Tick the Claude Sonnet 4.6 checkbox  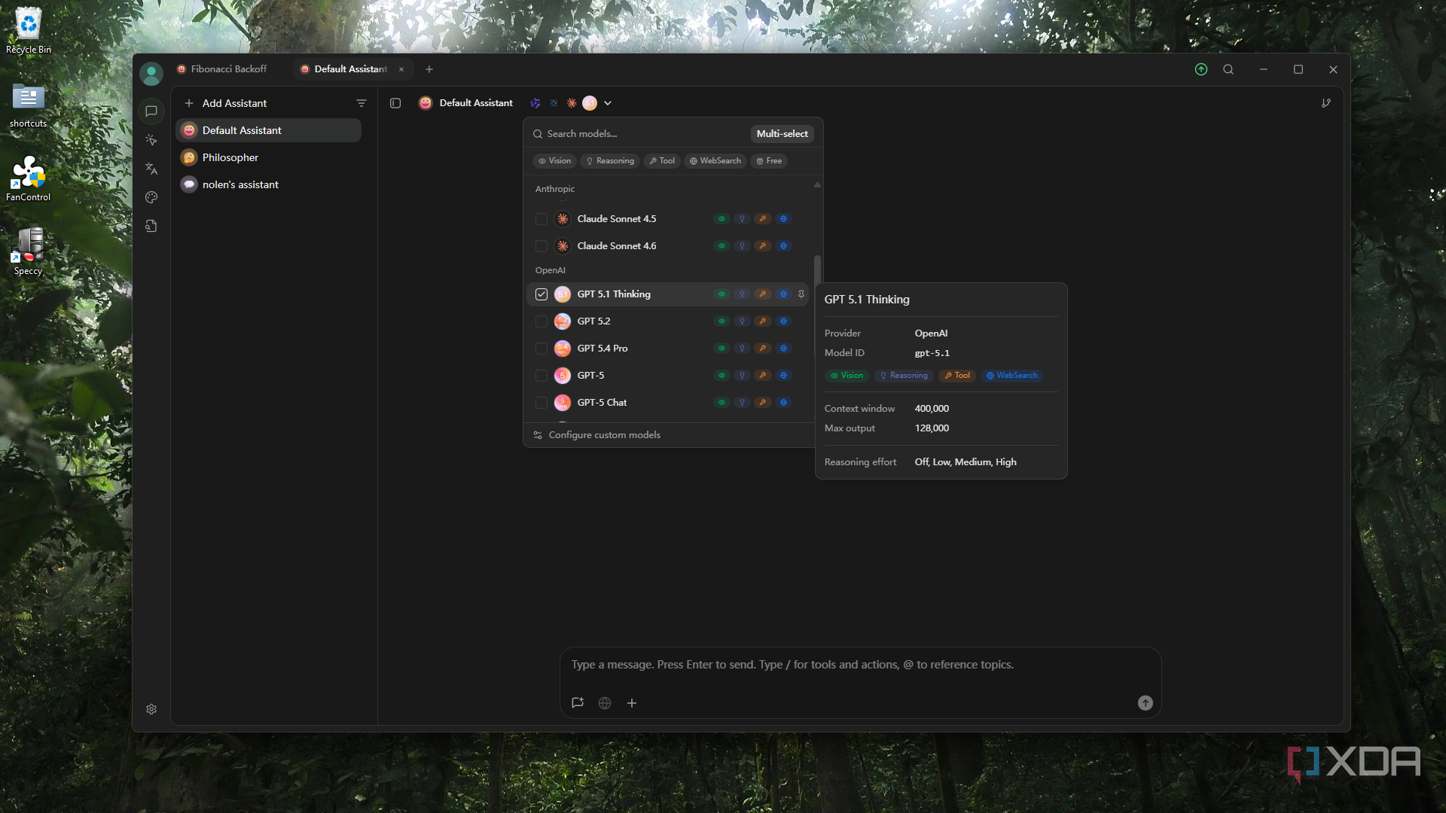(x=541, y=246)
